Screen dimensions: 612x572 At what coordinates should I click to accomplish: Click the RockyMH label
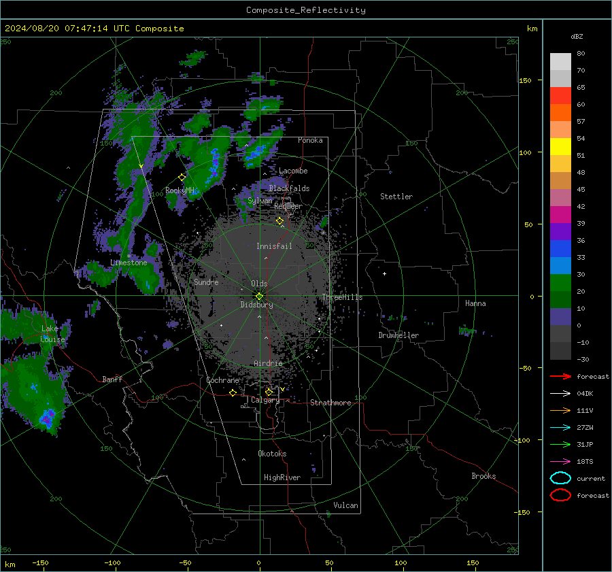[180, 190]
